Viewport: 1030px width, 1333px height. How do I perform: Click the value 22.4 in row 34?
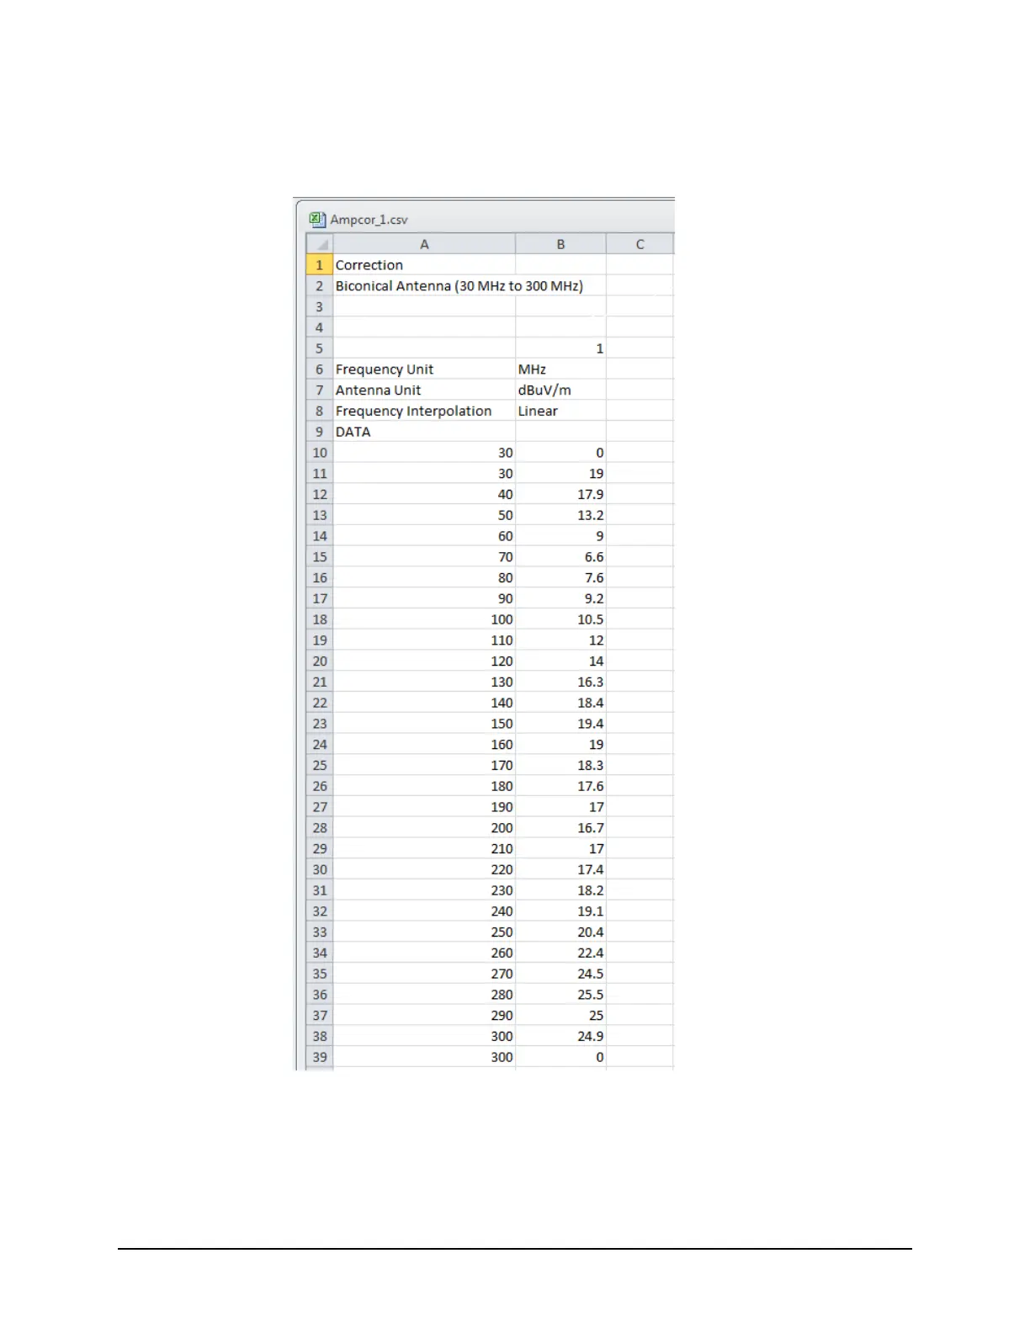pos(560,953)
